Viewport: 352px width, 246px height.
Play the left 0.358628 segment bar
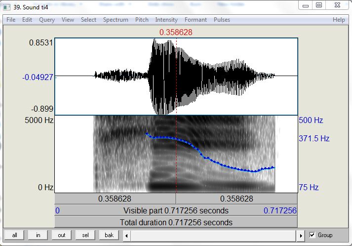[115, 199]
